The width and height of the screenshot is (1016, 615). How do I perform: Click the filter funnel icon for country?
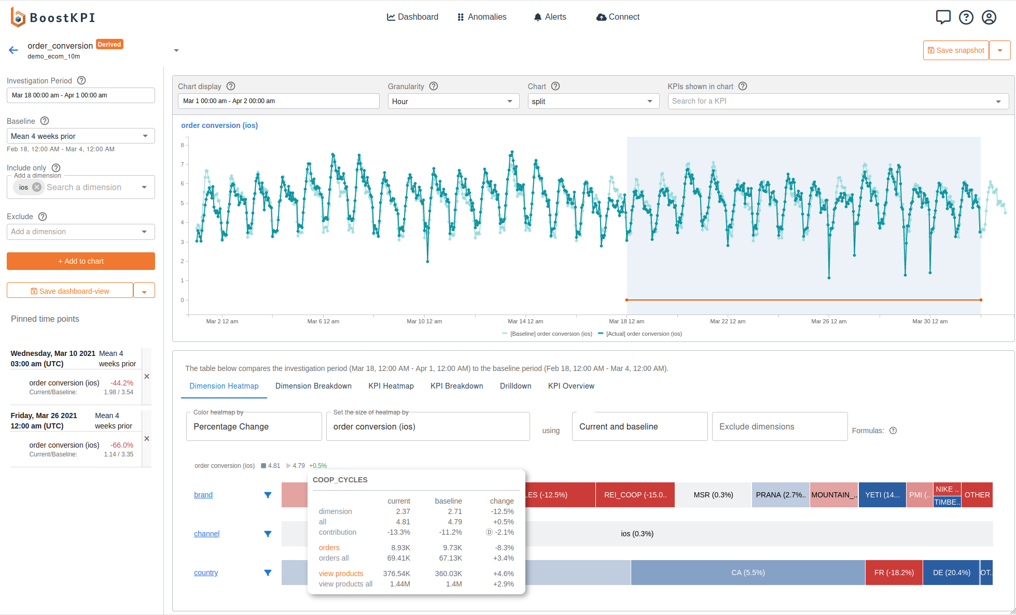pyautogui.click(x=268, y=573)
